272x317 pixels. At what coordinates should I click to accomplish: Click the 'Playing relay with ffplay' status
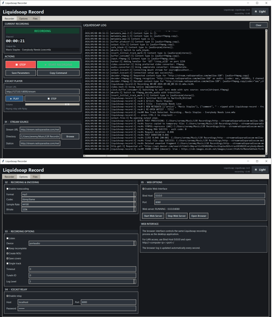(16, 109)
